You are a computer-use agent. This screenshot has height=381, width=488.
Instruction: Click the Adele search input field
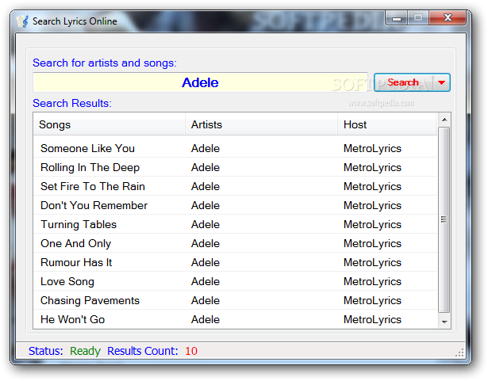coord(200,82)
